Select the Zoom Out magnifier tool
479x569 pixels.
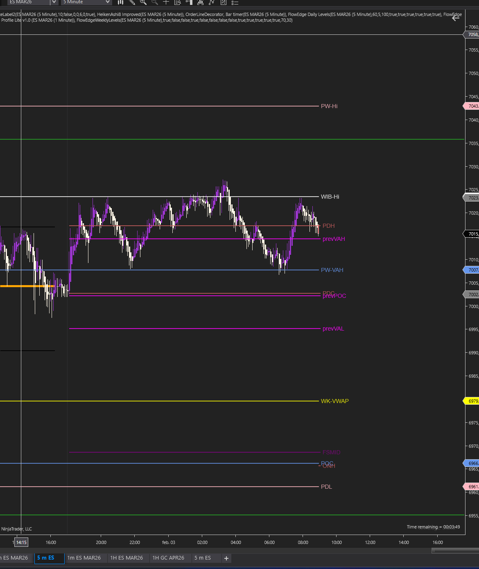(x=154, y=3)
